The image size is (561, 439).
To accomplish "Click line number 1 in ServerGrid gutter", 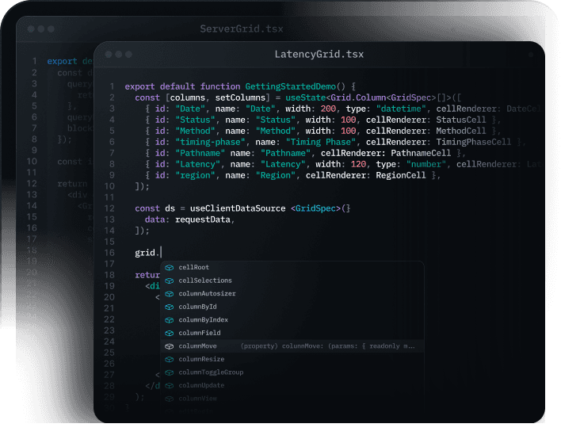I will [34, 61].
